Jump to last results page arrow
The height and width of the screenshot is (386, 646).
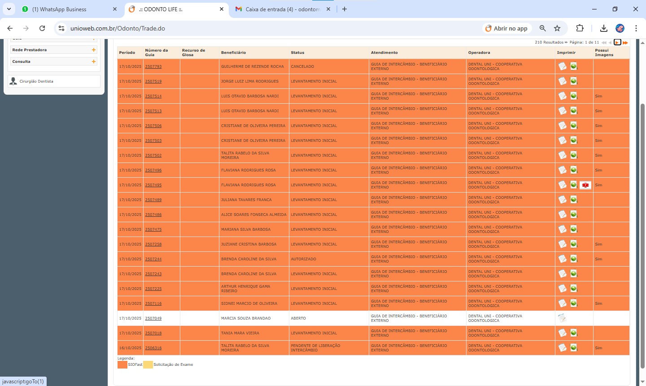coord(625,43)
